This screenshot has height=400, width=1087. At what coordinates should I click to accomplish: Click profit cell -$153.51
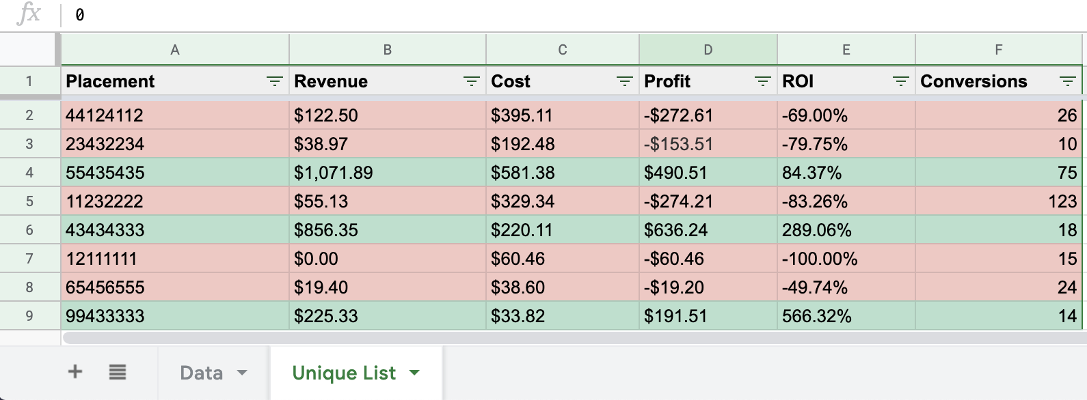[x=708, y=144]
